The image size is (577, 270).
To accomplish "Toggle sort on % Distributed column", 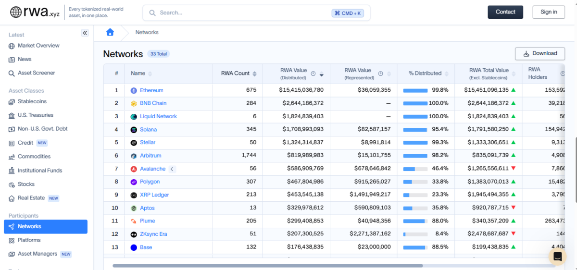I will (x=446, y=74).
